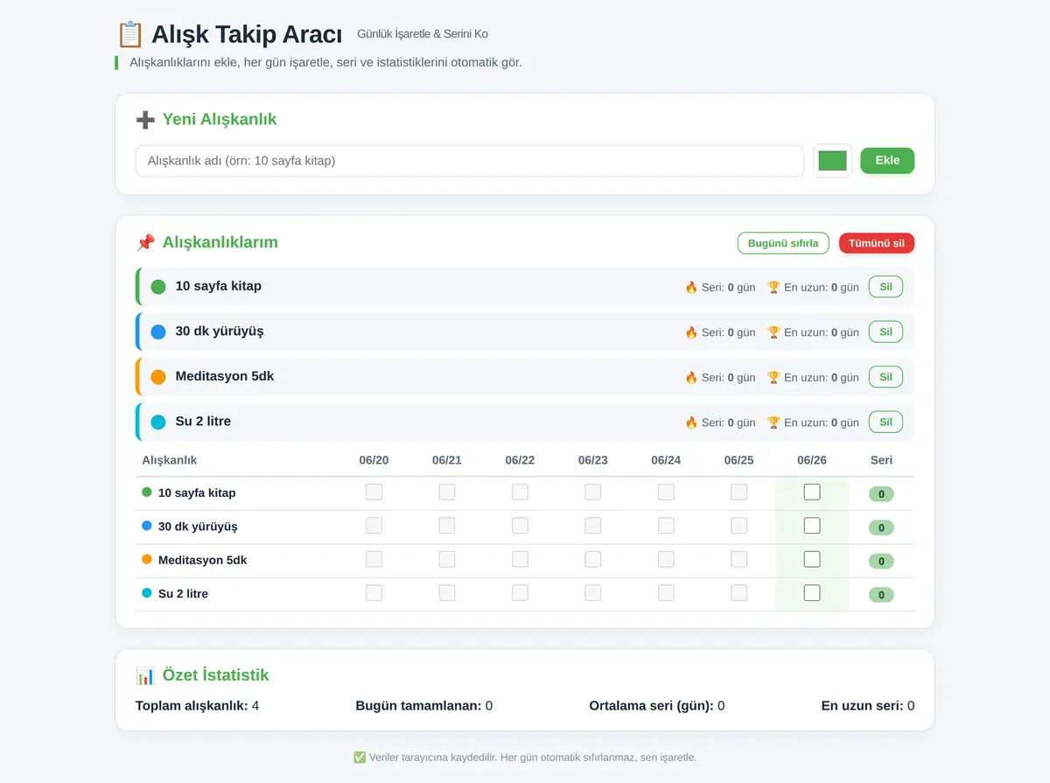Toggle Su 2 litre checkbox on 06/25

(739, 592)
